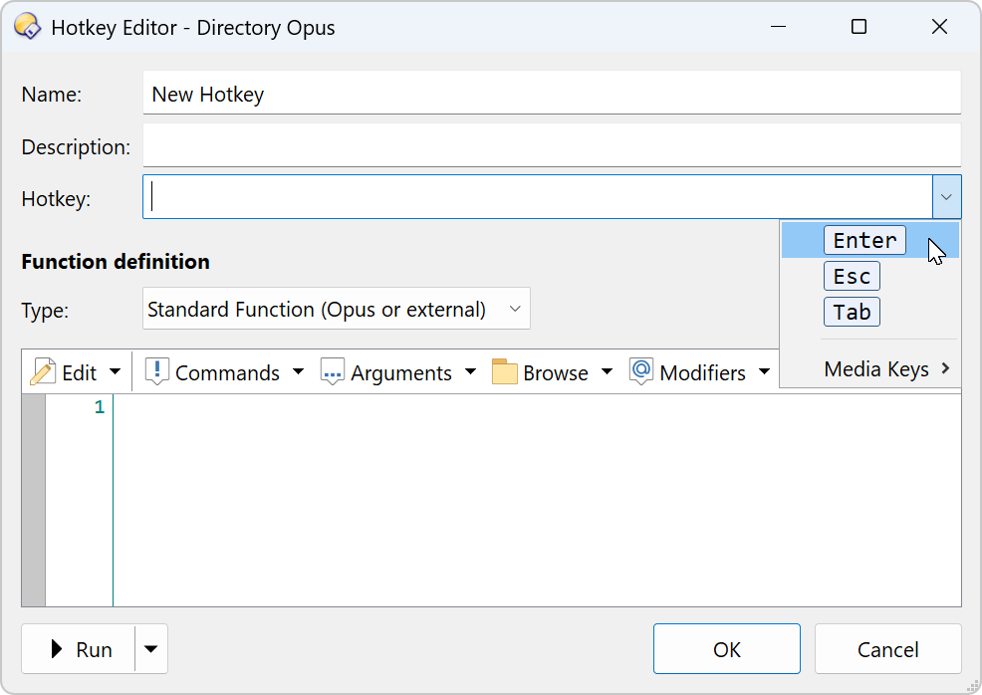Focus the Description text field
The image size is (982, 695).
point(552,145)
